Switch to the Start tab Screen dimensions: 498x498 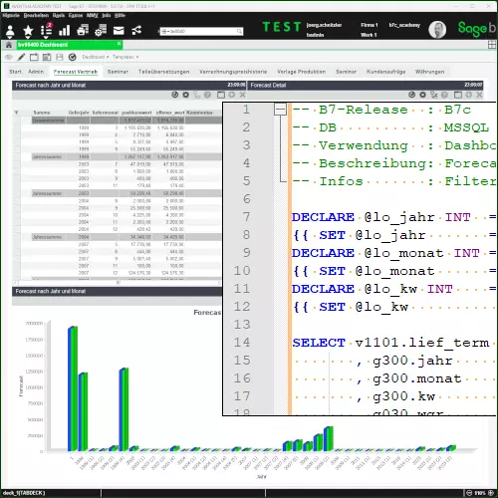(x=15, y=72)
